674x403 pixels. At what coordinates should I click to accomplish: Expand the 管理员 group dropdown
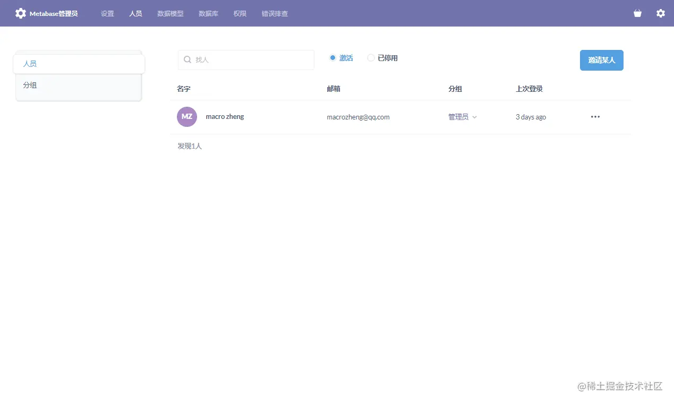click(463, 117)
